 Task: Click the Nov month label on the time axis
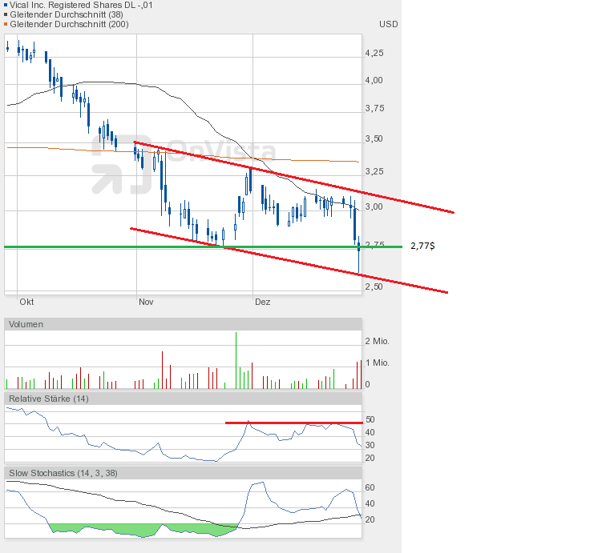tap(146, 302)
